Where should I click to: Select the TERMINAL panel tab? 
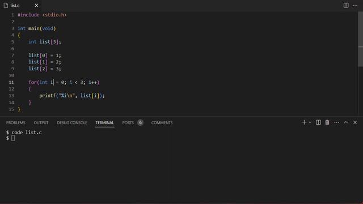(x=104, y=122)
